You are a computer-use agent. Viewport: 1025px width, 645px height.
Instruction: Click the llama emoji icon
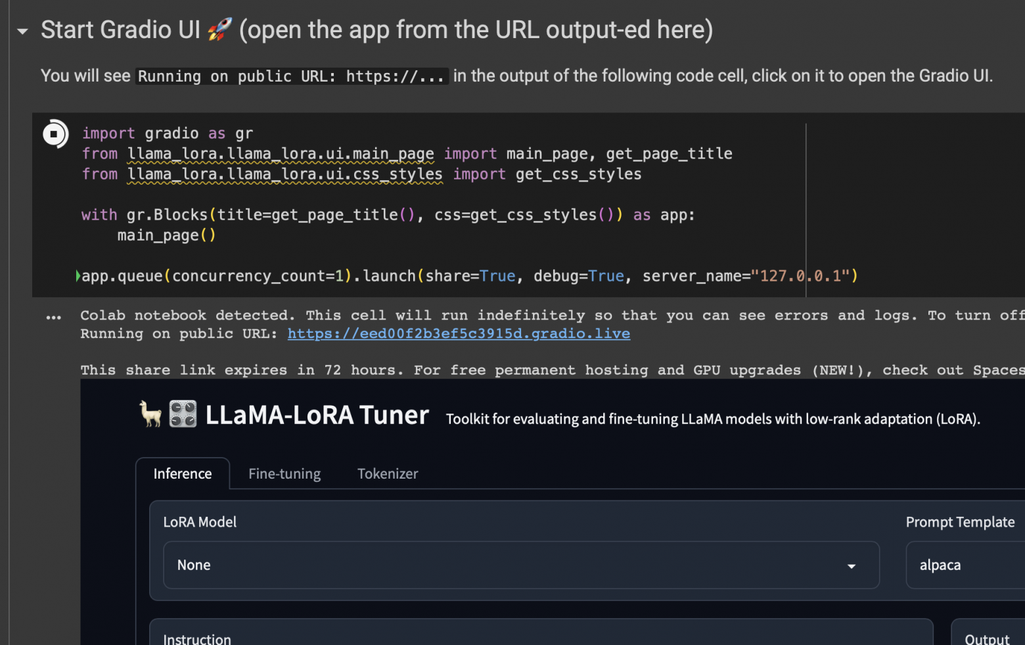(150, 415)
